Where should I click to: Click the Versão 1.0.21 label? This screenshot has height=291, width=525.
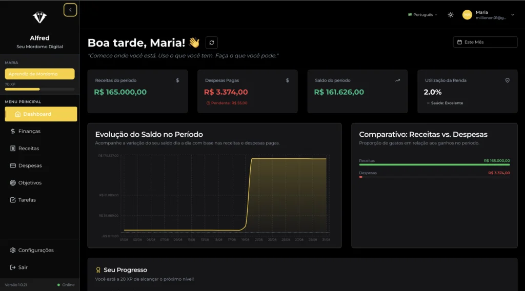16,285
